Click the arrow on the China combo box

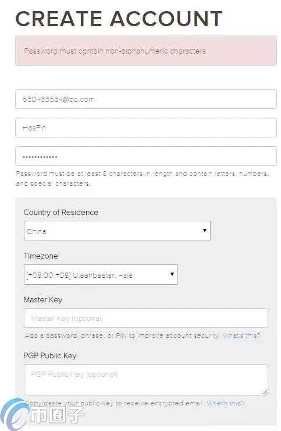point(205,230)
